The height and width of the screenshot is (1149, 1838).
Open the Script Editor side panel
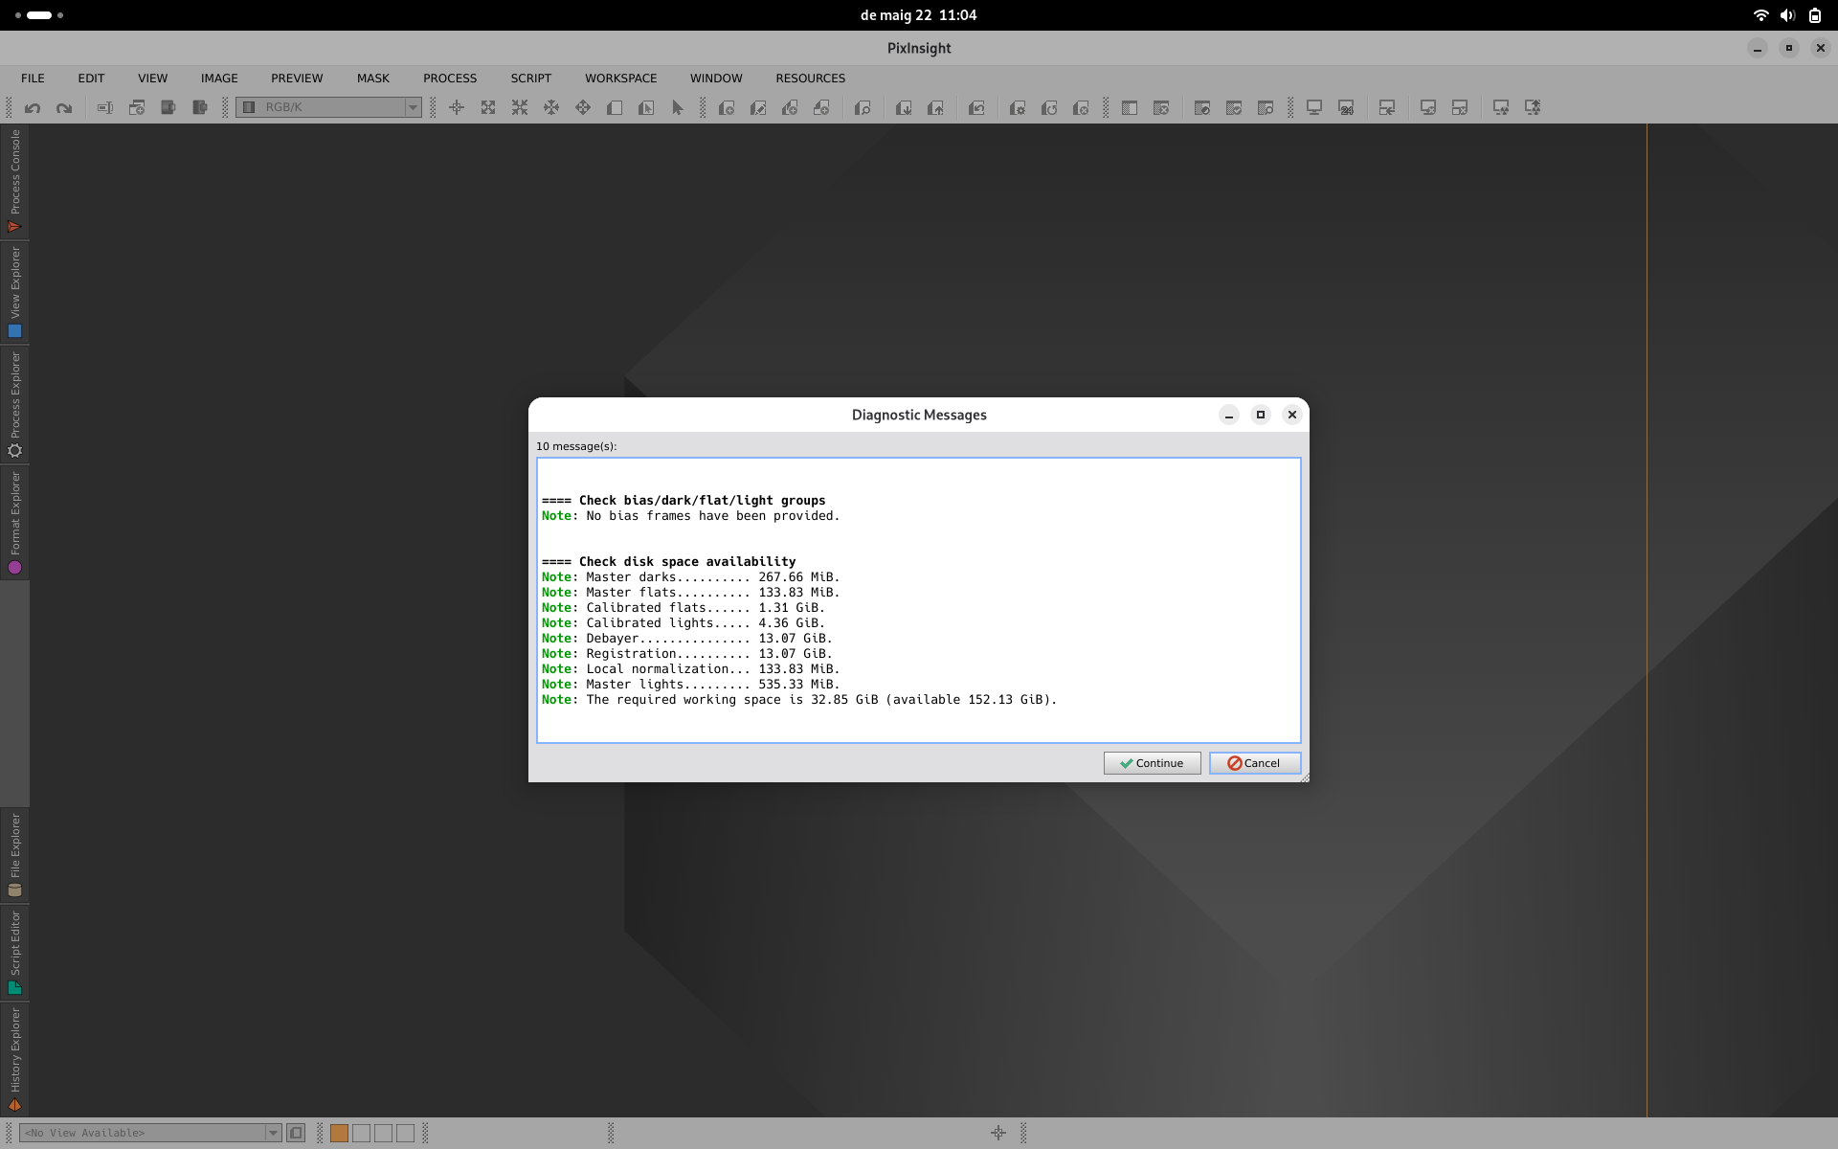point(14,953)
